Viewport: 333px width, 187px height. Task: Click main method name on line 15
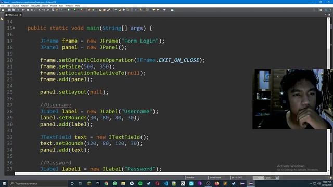pos(93,28)
